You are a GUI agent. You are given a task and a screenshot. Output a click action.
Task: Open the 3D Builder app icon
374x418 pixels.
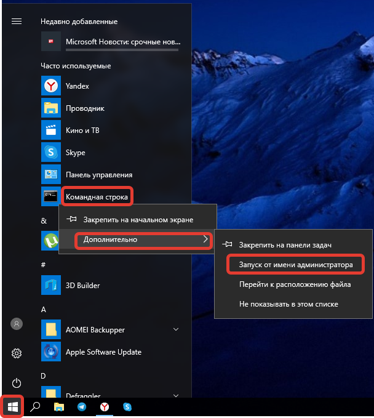coord(51,285)
